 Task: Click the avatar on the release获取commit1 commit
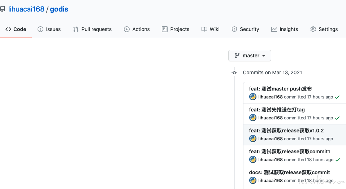point(253,159)
